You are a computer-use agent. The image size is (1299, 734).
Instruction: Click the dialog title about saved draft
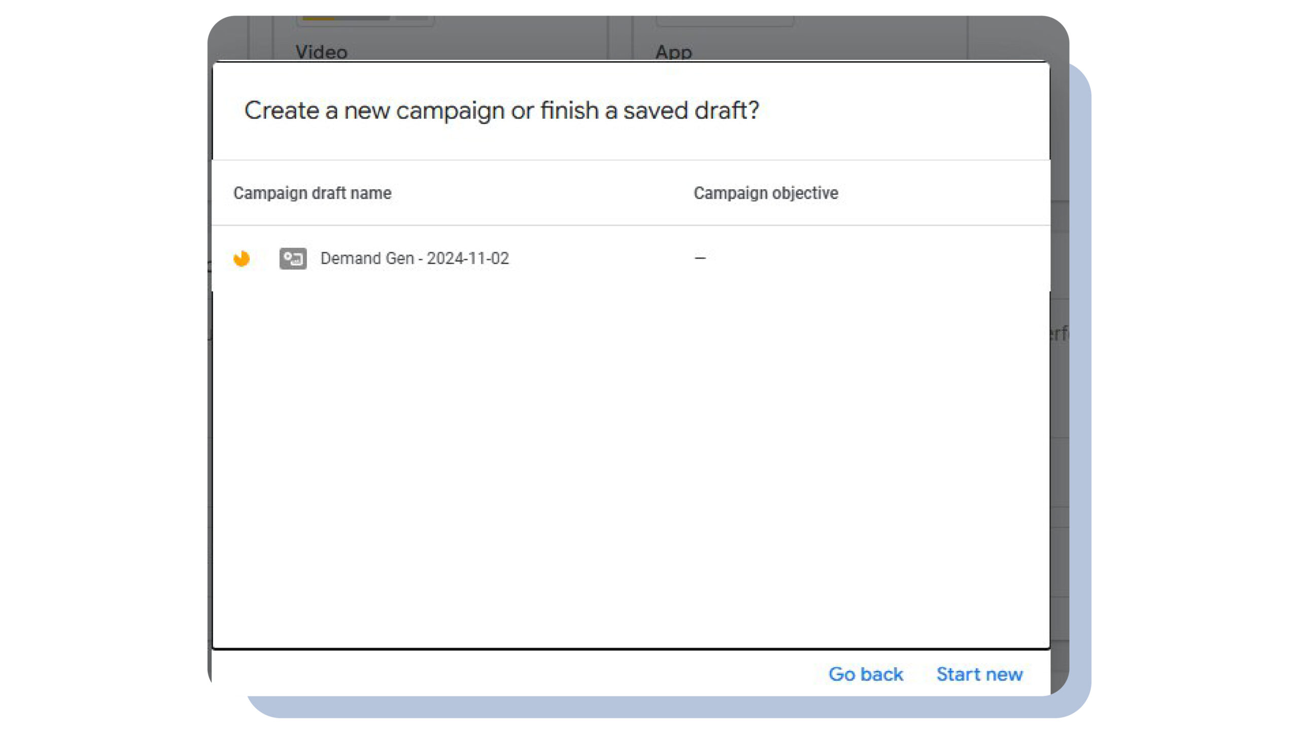click(x=501, y=111)
